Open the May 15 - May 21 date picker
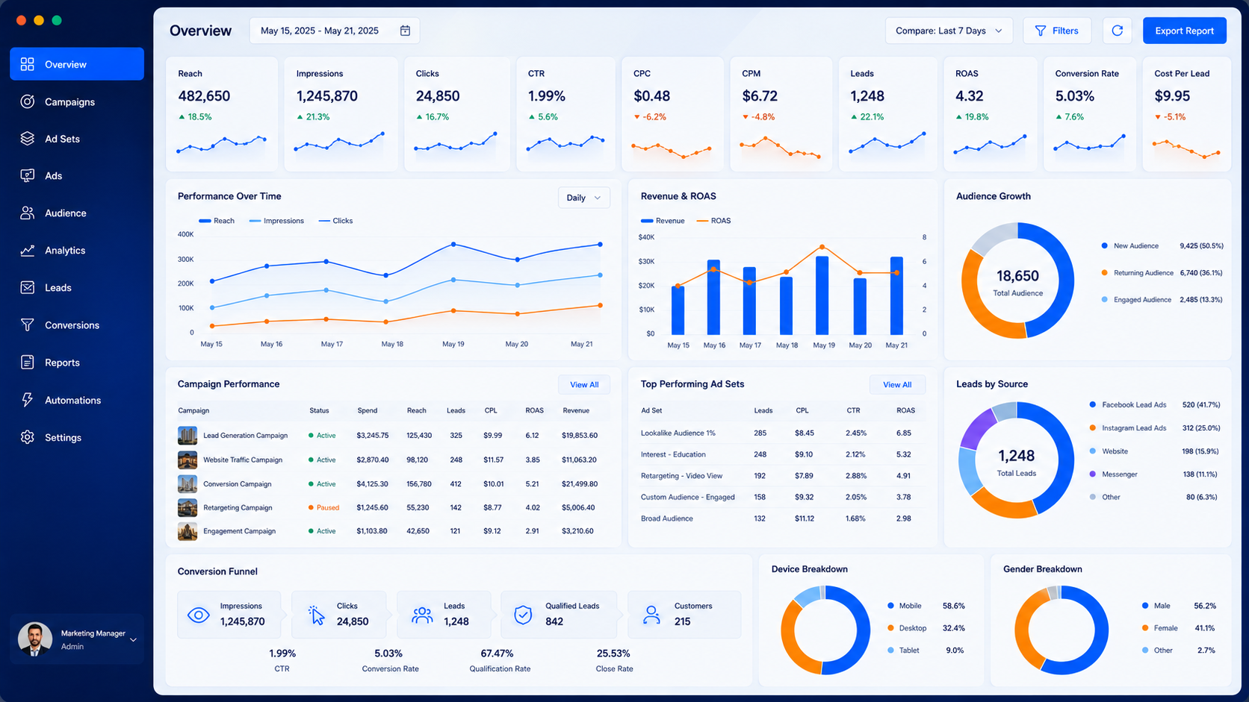1249x702 pixels. pyautogui.click(x=335, y=31)
